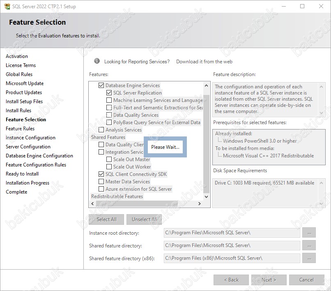Toggle the Database Engine Services checkbox
Viewport: 331px width, 291px height.
(x=101, y=85)
